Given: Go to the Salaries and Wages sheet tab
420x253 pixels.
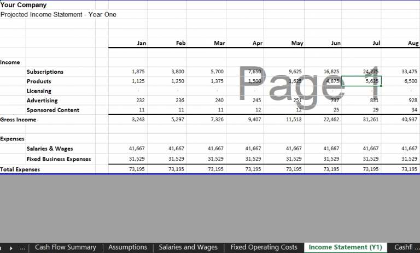Looking at the screenshot, I should click(188, 248).
